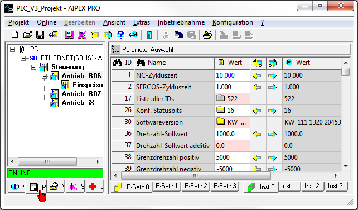Open the Ansicht menu
This screenshot has height=210, width=358.
tap(114, 22)
